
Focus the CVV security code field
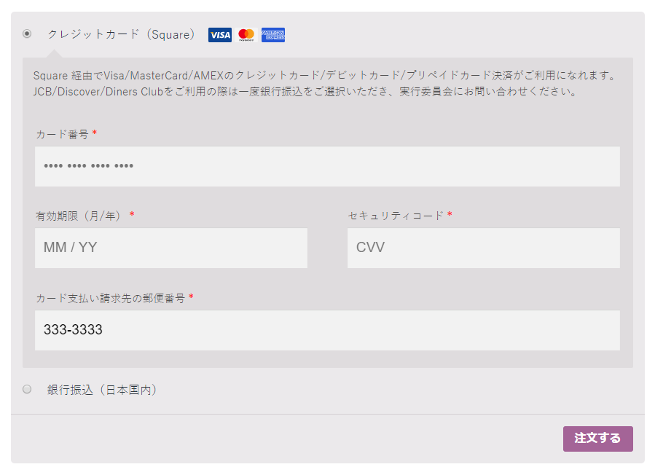tap(483, 248)
